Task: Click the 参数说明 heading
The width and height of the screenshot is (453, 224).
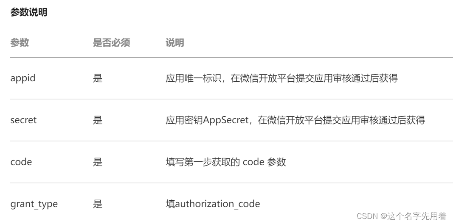Action: (28, 12)
